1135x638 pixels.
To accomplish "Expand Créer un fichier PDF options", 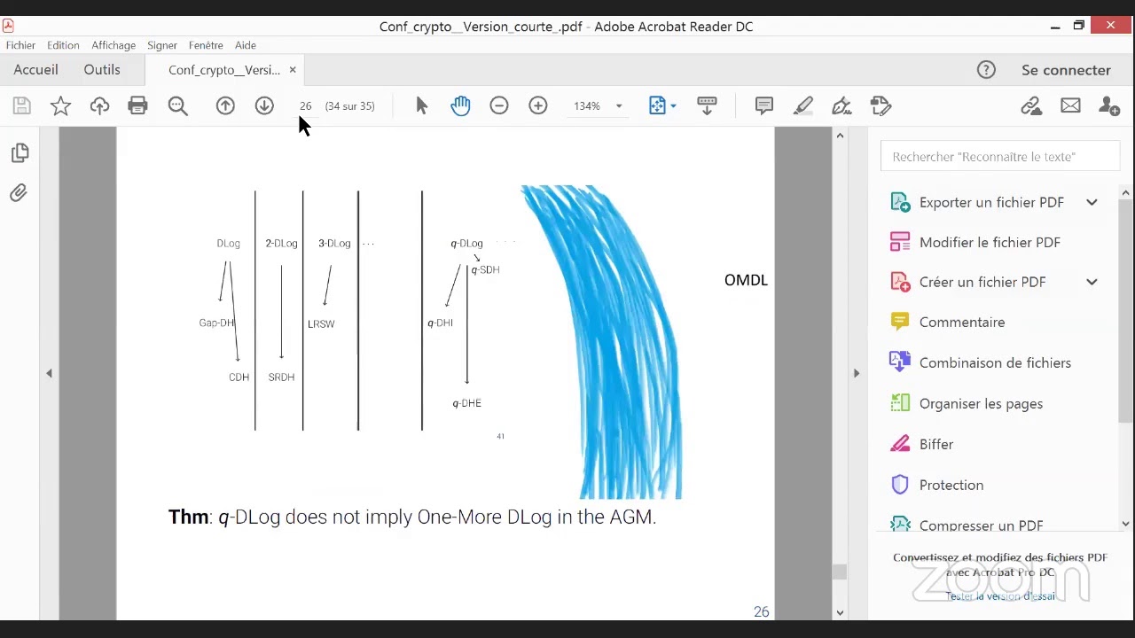I will point(1092,282).
